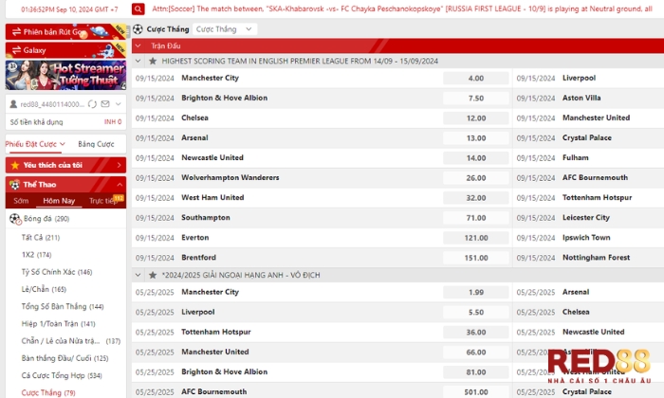Click Crystal Palace 09/15/2024 row

click(588, 138)
